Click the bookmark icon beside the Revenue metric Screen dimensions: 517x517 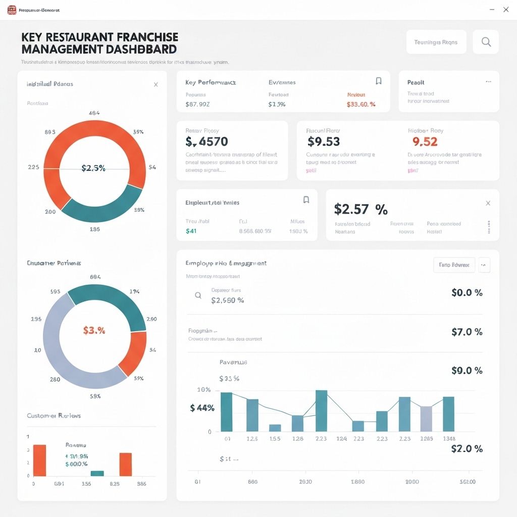379,81
